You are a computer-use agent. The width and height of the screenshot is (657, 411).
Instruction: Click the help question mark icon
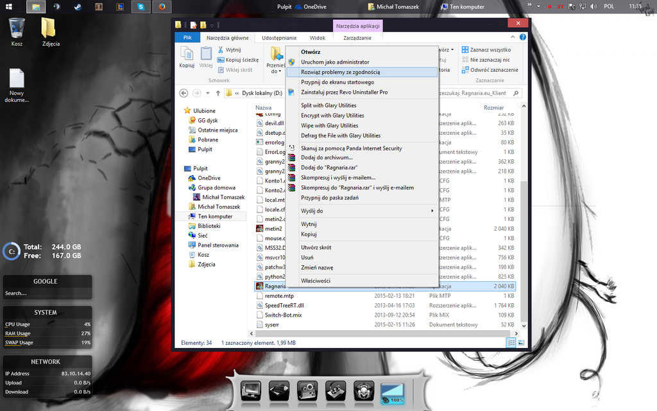click(x=522, y=37)
